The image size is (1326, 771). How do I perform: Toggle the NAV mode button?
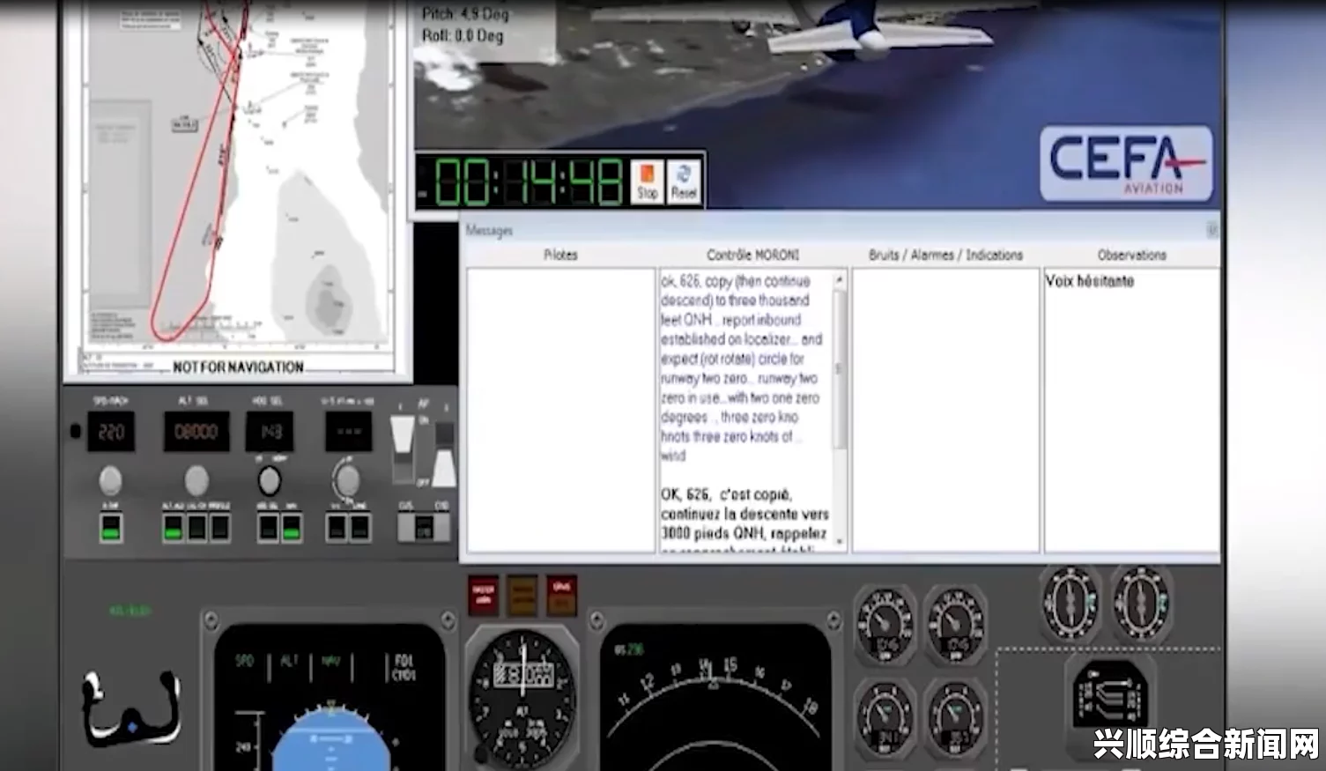(x=291, y=528)
